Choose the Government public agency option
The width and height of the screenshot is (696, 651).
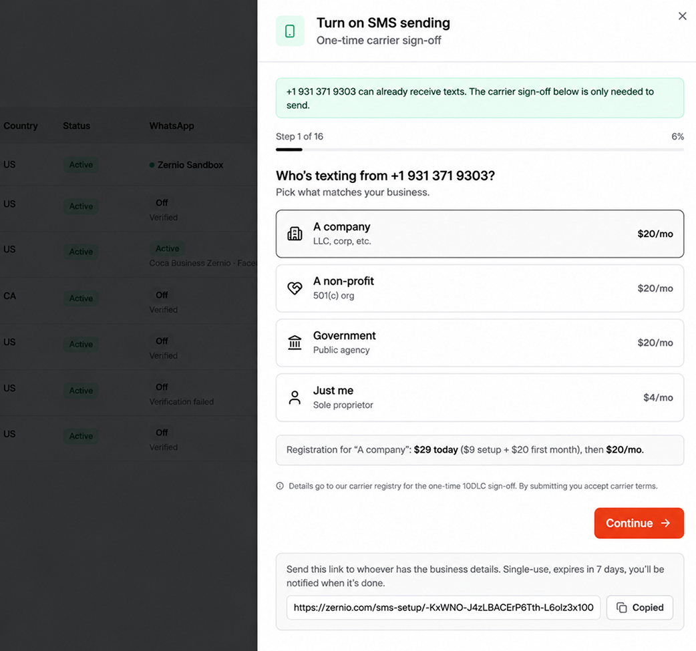coord(480,343)
